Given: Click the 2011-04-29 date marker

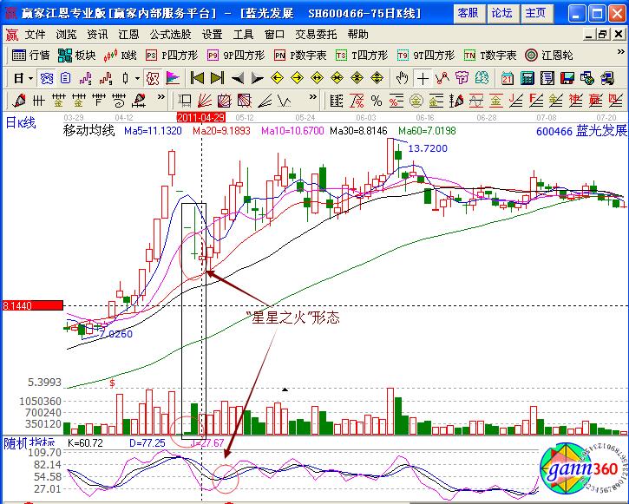Looking at the screenshot, I should [201, 115].
